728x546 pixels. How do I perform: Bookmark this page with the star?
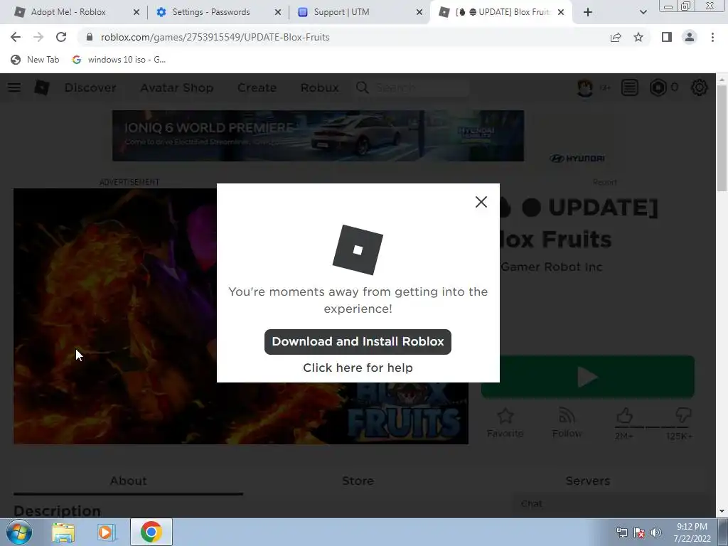(638, 37)
